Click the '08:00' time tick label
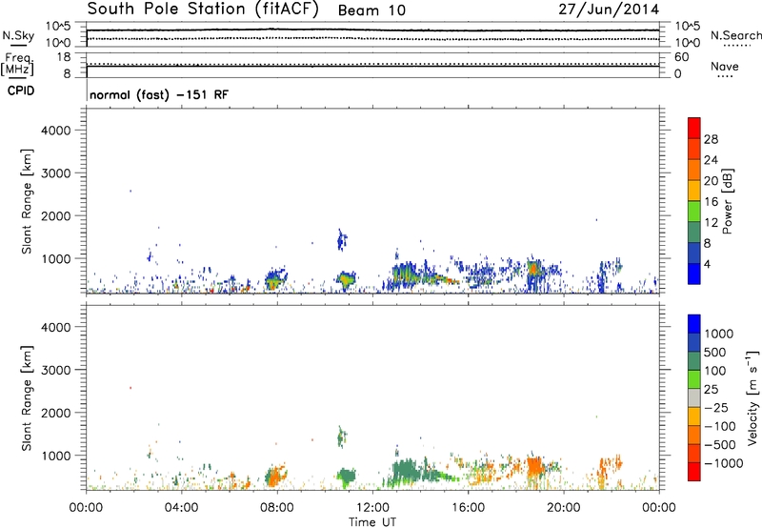 coord(277,508)
